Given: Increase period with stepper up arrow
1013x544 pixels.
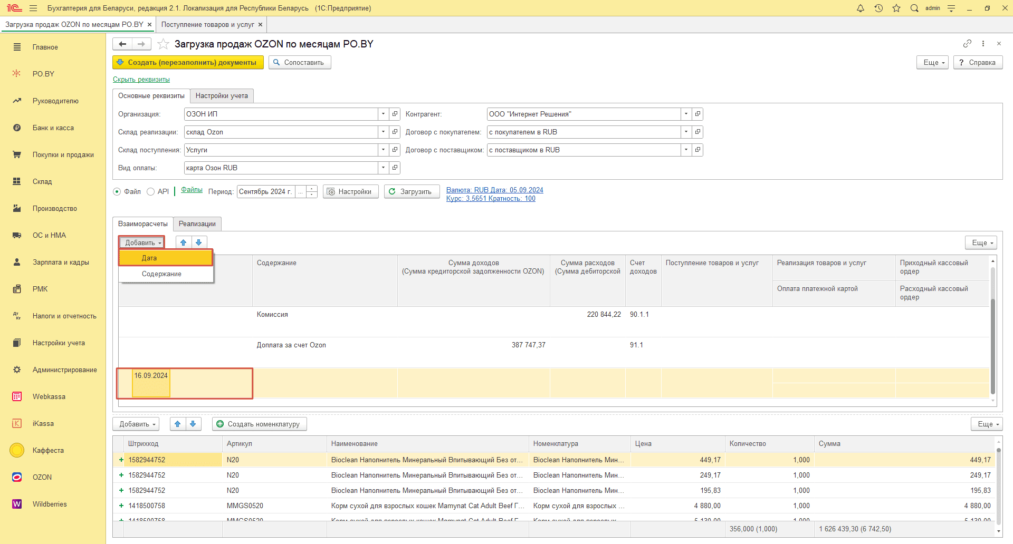Looking at the screenshot, I should (312, 189).
